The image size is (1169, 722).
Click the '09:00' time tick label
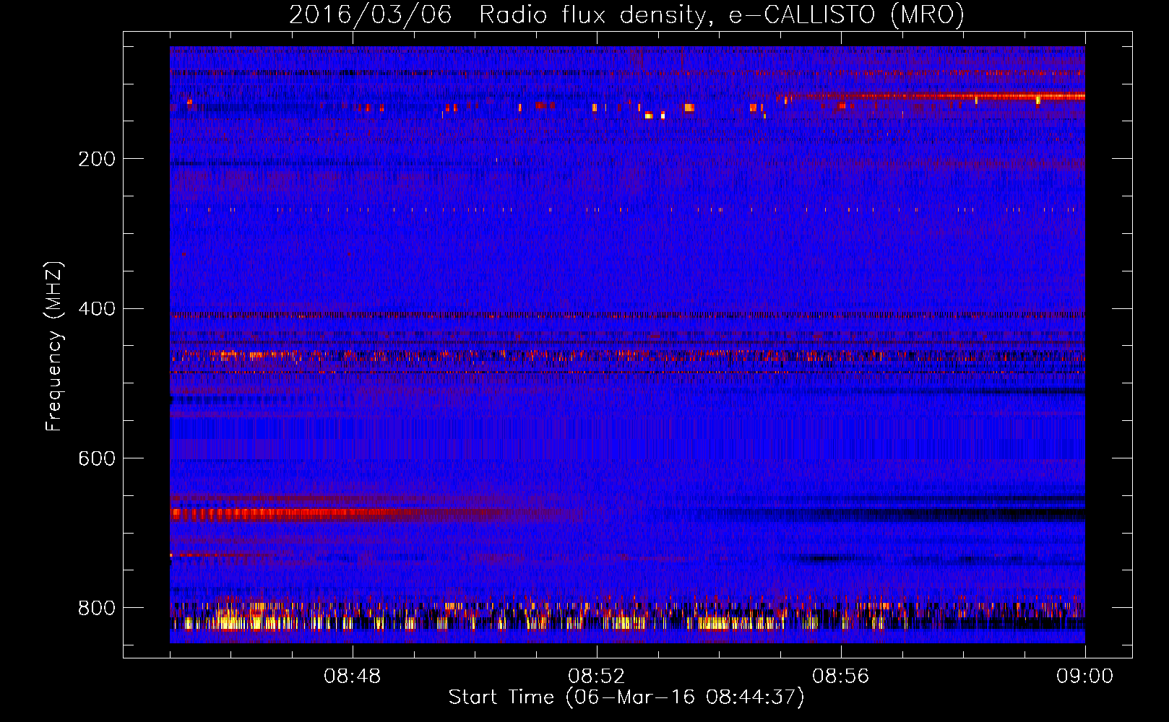1085,677
